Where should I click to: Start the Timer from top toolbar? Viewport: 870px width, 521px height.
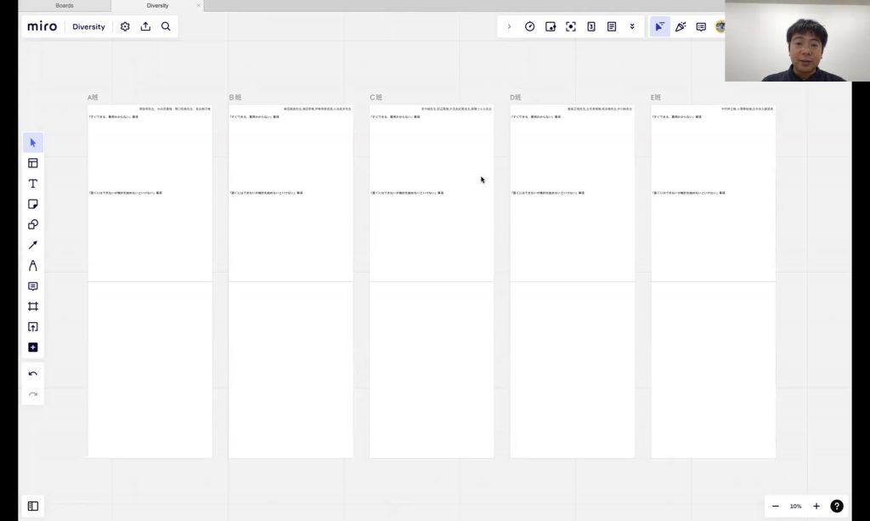(530, 26)
